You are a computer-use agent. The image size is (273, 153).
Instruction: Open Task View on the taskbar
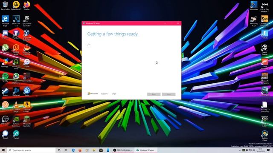(x=66, y=150)
